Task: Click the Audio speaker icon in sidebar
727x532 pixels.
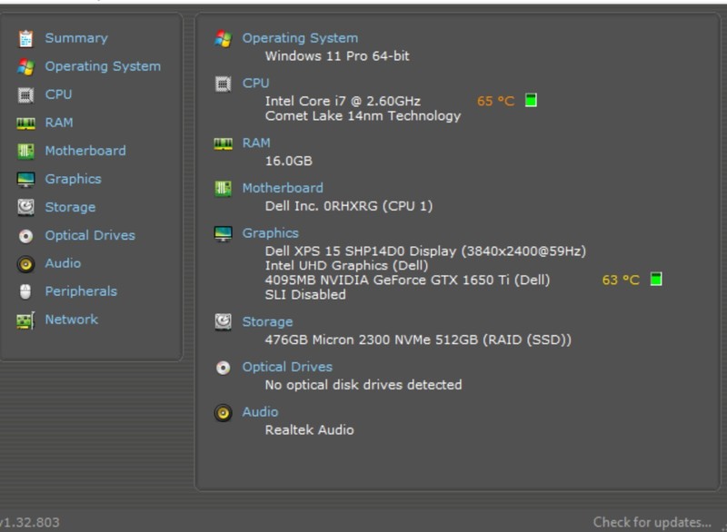Action: [26, 264]
